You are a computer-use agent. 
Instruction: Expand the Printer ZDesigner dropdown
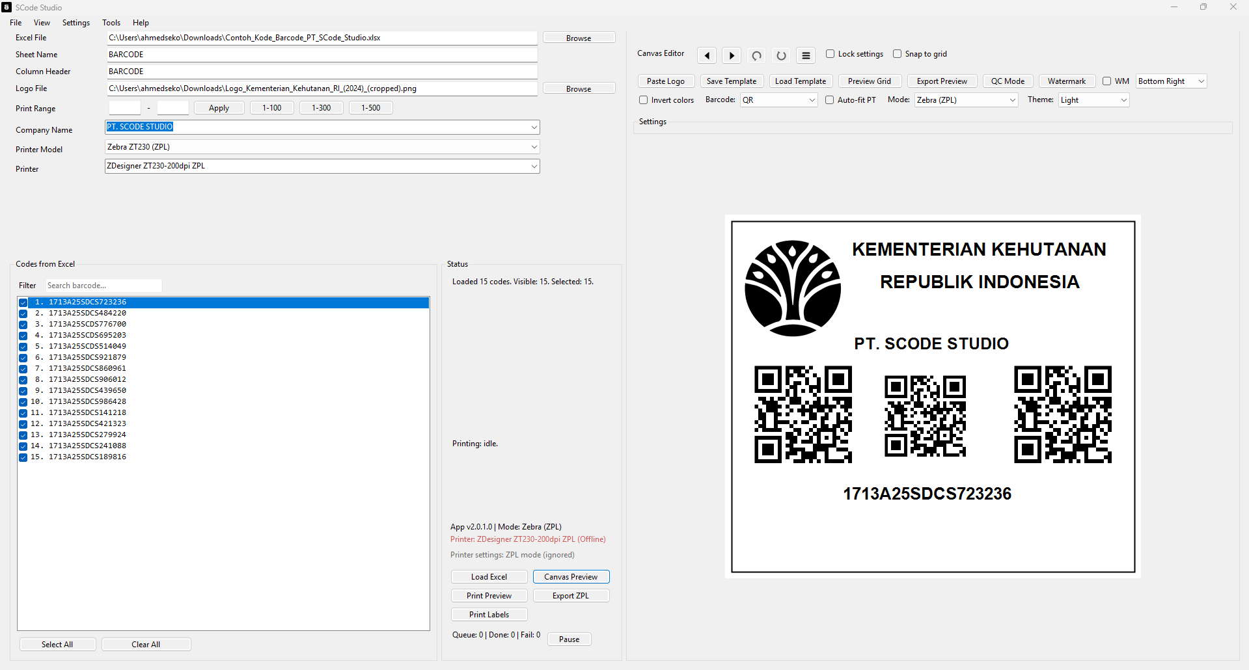(x=534, y=167)
